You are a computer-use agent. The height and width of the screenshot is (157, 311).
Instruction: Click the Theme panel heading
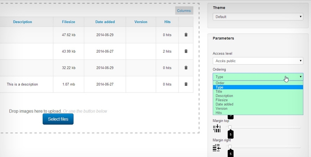[219, 8]
